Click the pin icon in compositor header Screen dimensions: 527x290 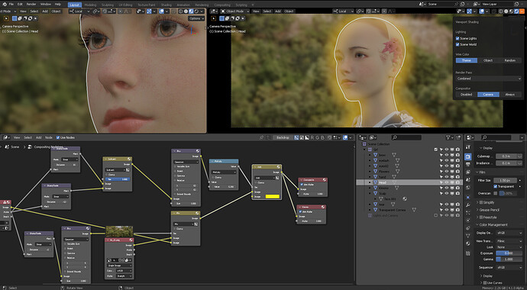pos(261,137)
